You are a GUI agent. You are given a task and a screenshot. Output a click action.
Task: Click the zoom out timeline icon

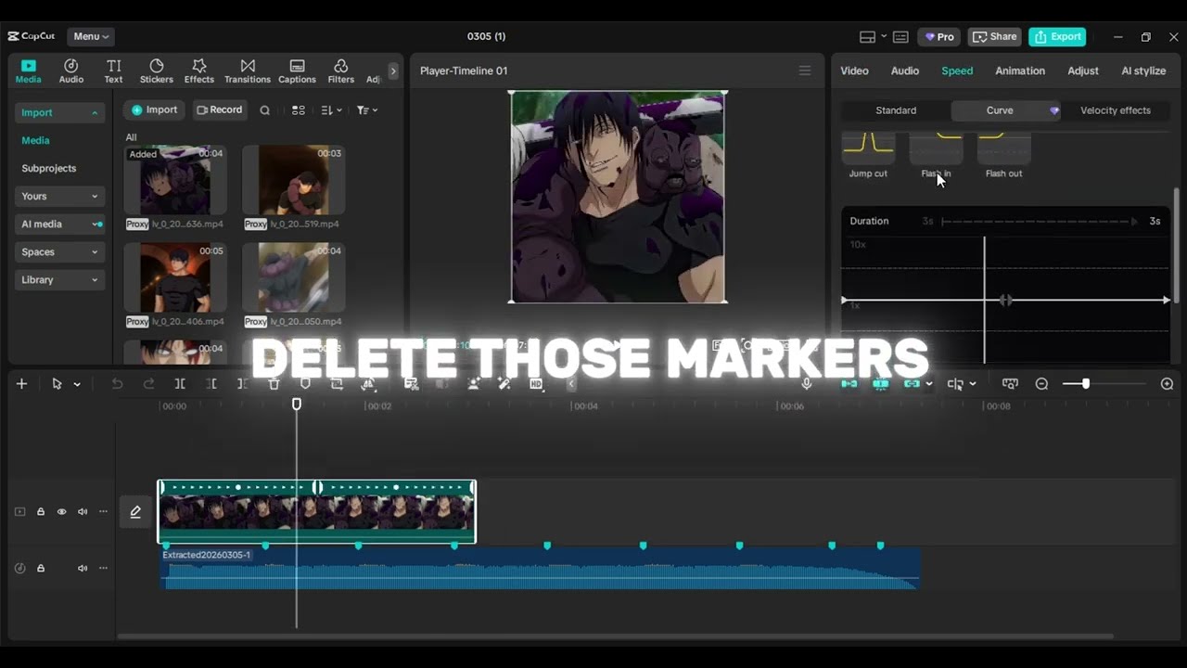[x=1041, y=384]
